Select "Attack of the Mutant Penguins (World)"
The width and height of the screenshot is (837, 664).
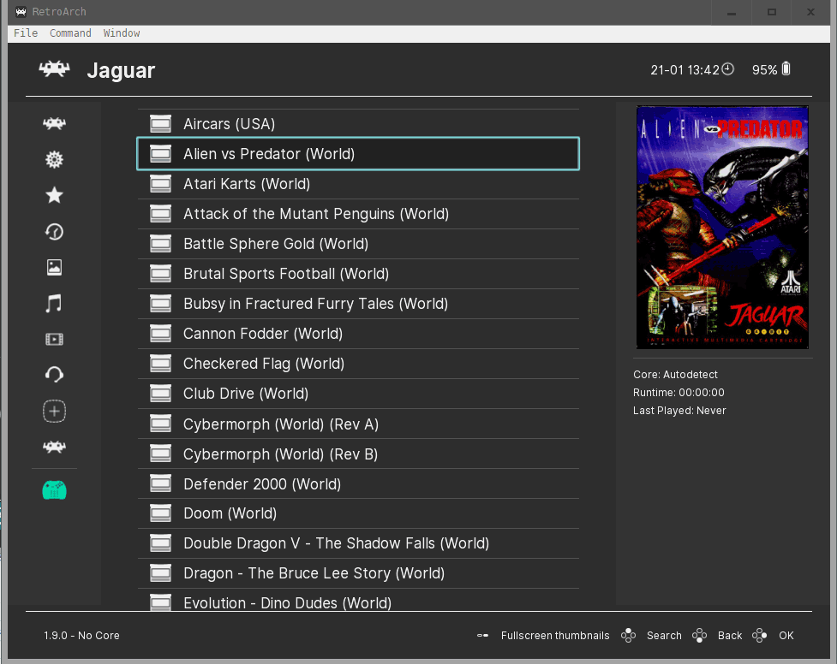358,214
